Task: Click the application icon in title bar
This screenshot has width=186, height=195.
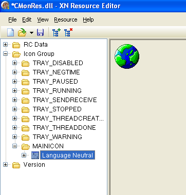Action: [5, 5]
